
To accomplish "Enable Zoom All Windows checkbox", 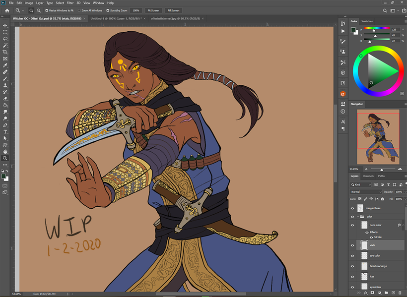I will (79, 10).
